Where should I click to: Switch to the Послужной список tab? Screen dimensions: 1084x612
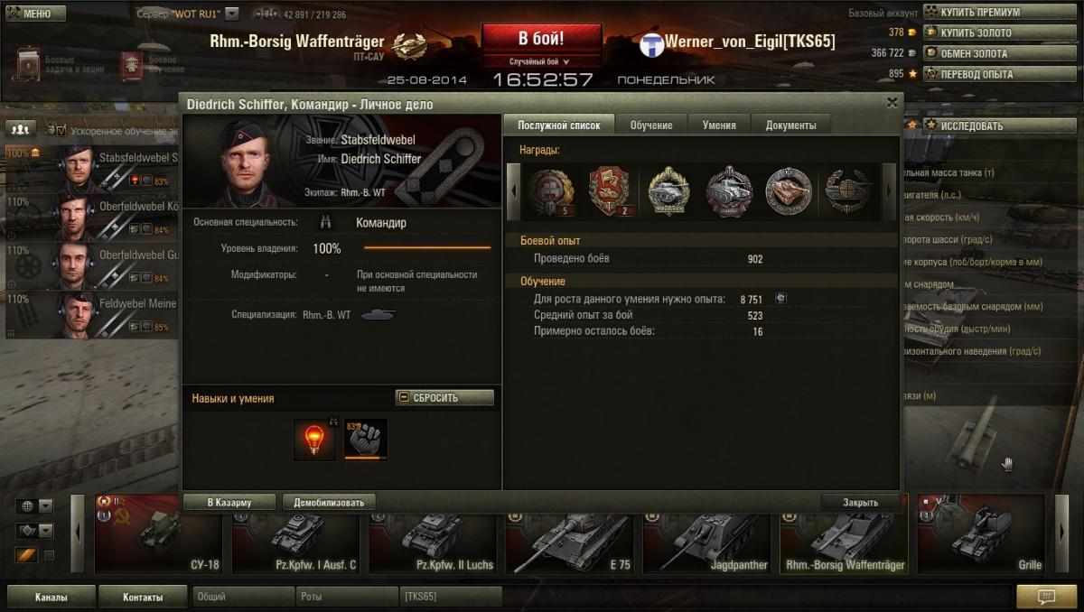pyautogui.click(x=558, y=125)
